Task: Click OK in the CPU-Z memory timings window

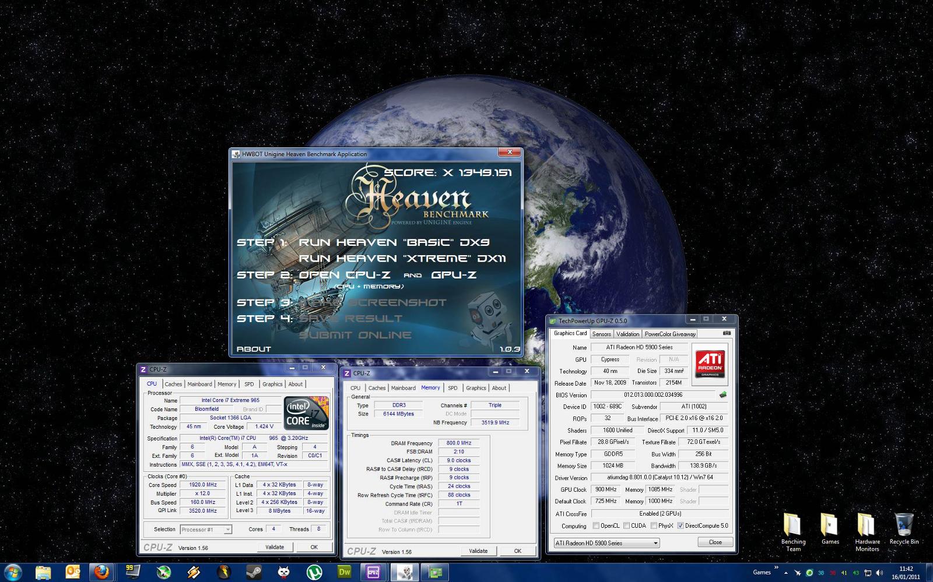Action: click(x=517, y=551)
